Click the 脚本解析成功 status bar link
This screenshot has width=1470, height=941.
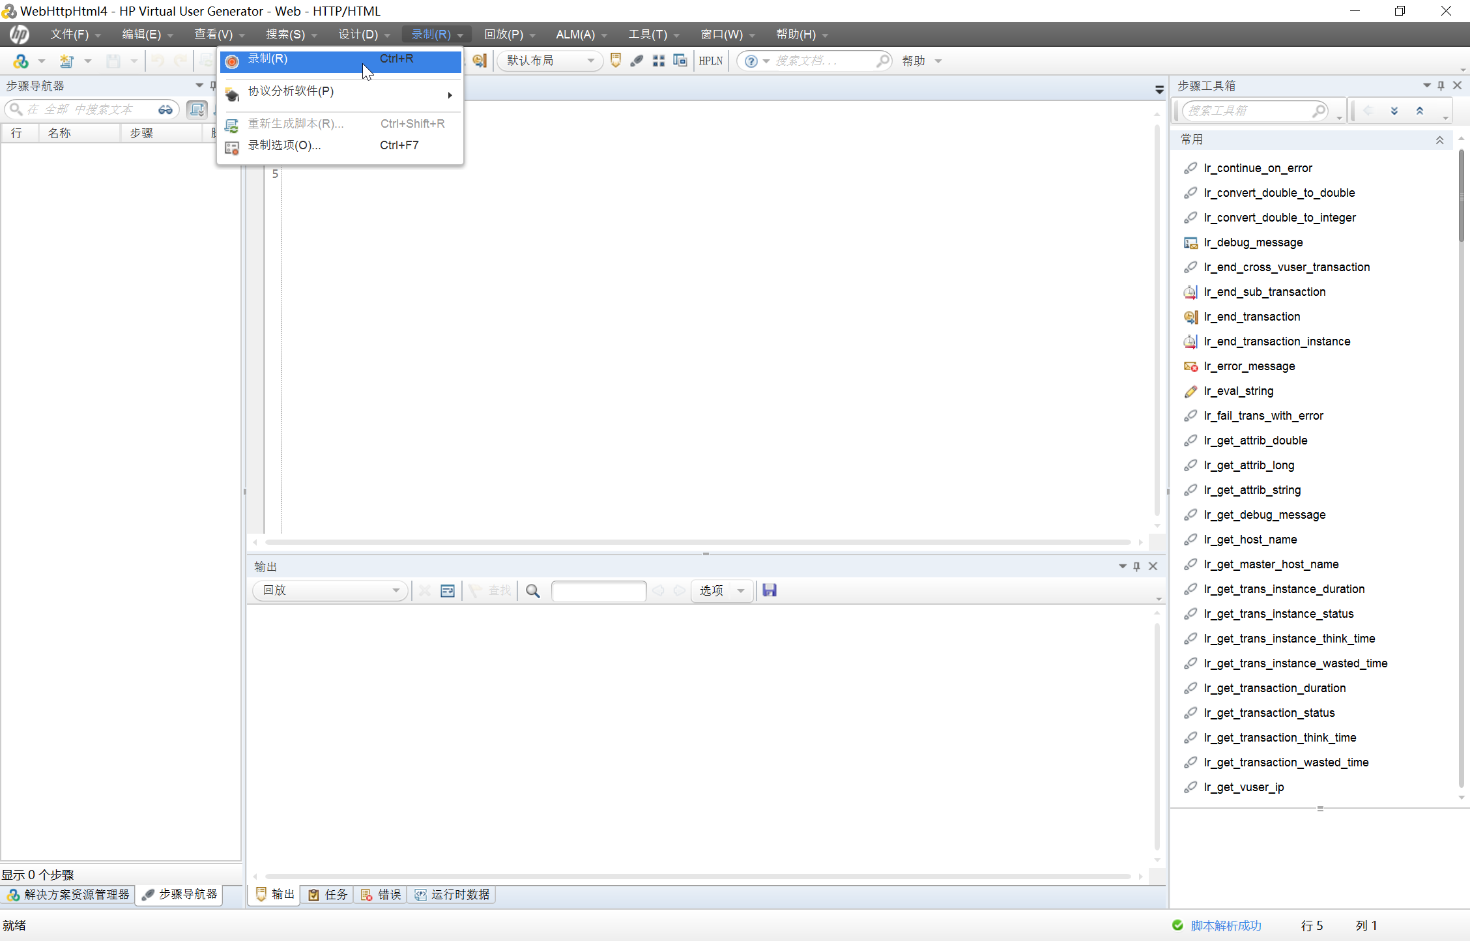tap(1226, 925)
